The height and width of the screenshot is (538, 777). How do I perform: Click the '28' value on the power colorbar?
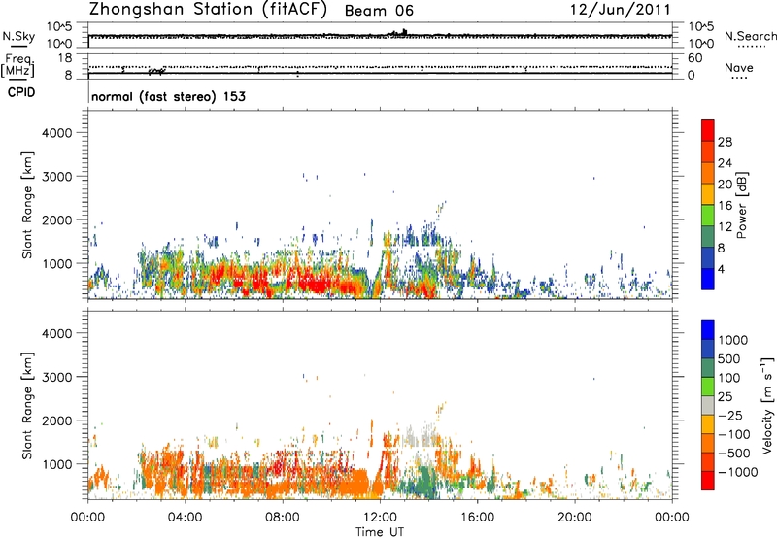pyautogui.click(x=725, y=142)
